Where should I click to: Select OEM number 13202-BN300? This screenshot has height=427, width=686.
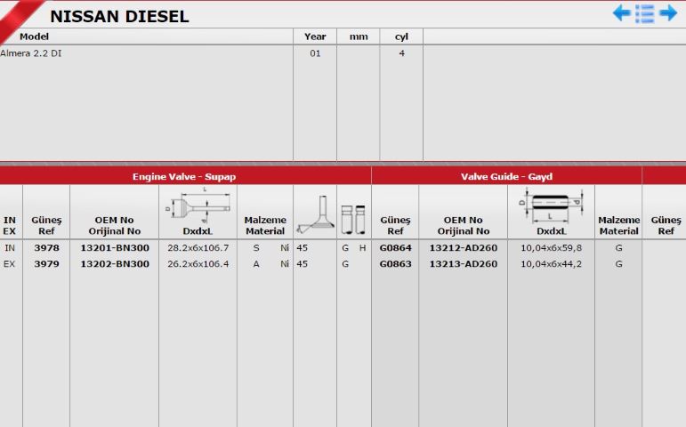(115, 264)
